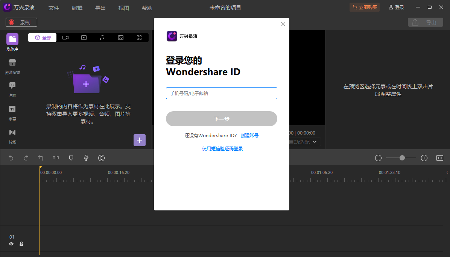Open the 导出 menu in the menu bar

point(100,8)
